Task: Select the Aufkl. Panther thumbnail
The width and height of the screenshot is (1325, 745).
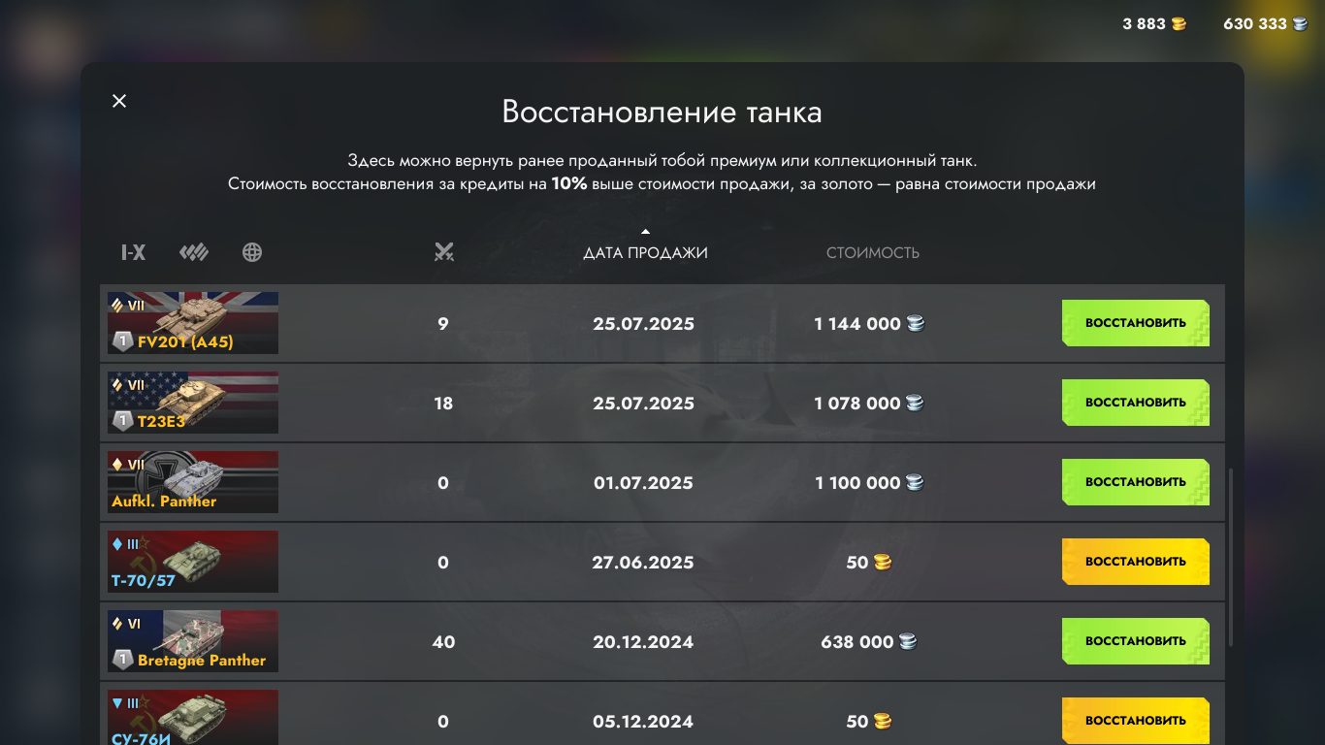Action: [x=193, y=482]
